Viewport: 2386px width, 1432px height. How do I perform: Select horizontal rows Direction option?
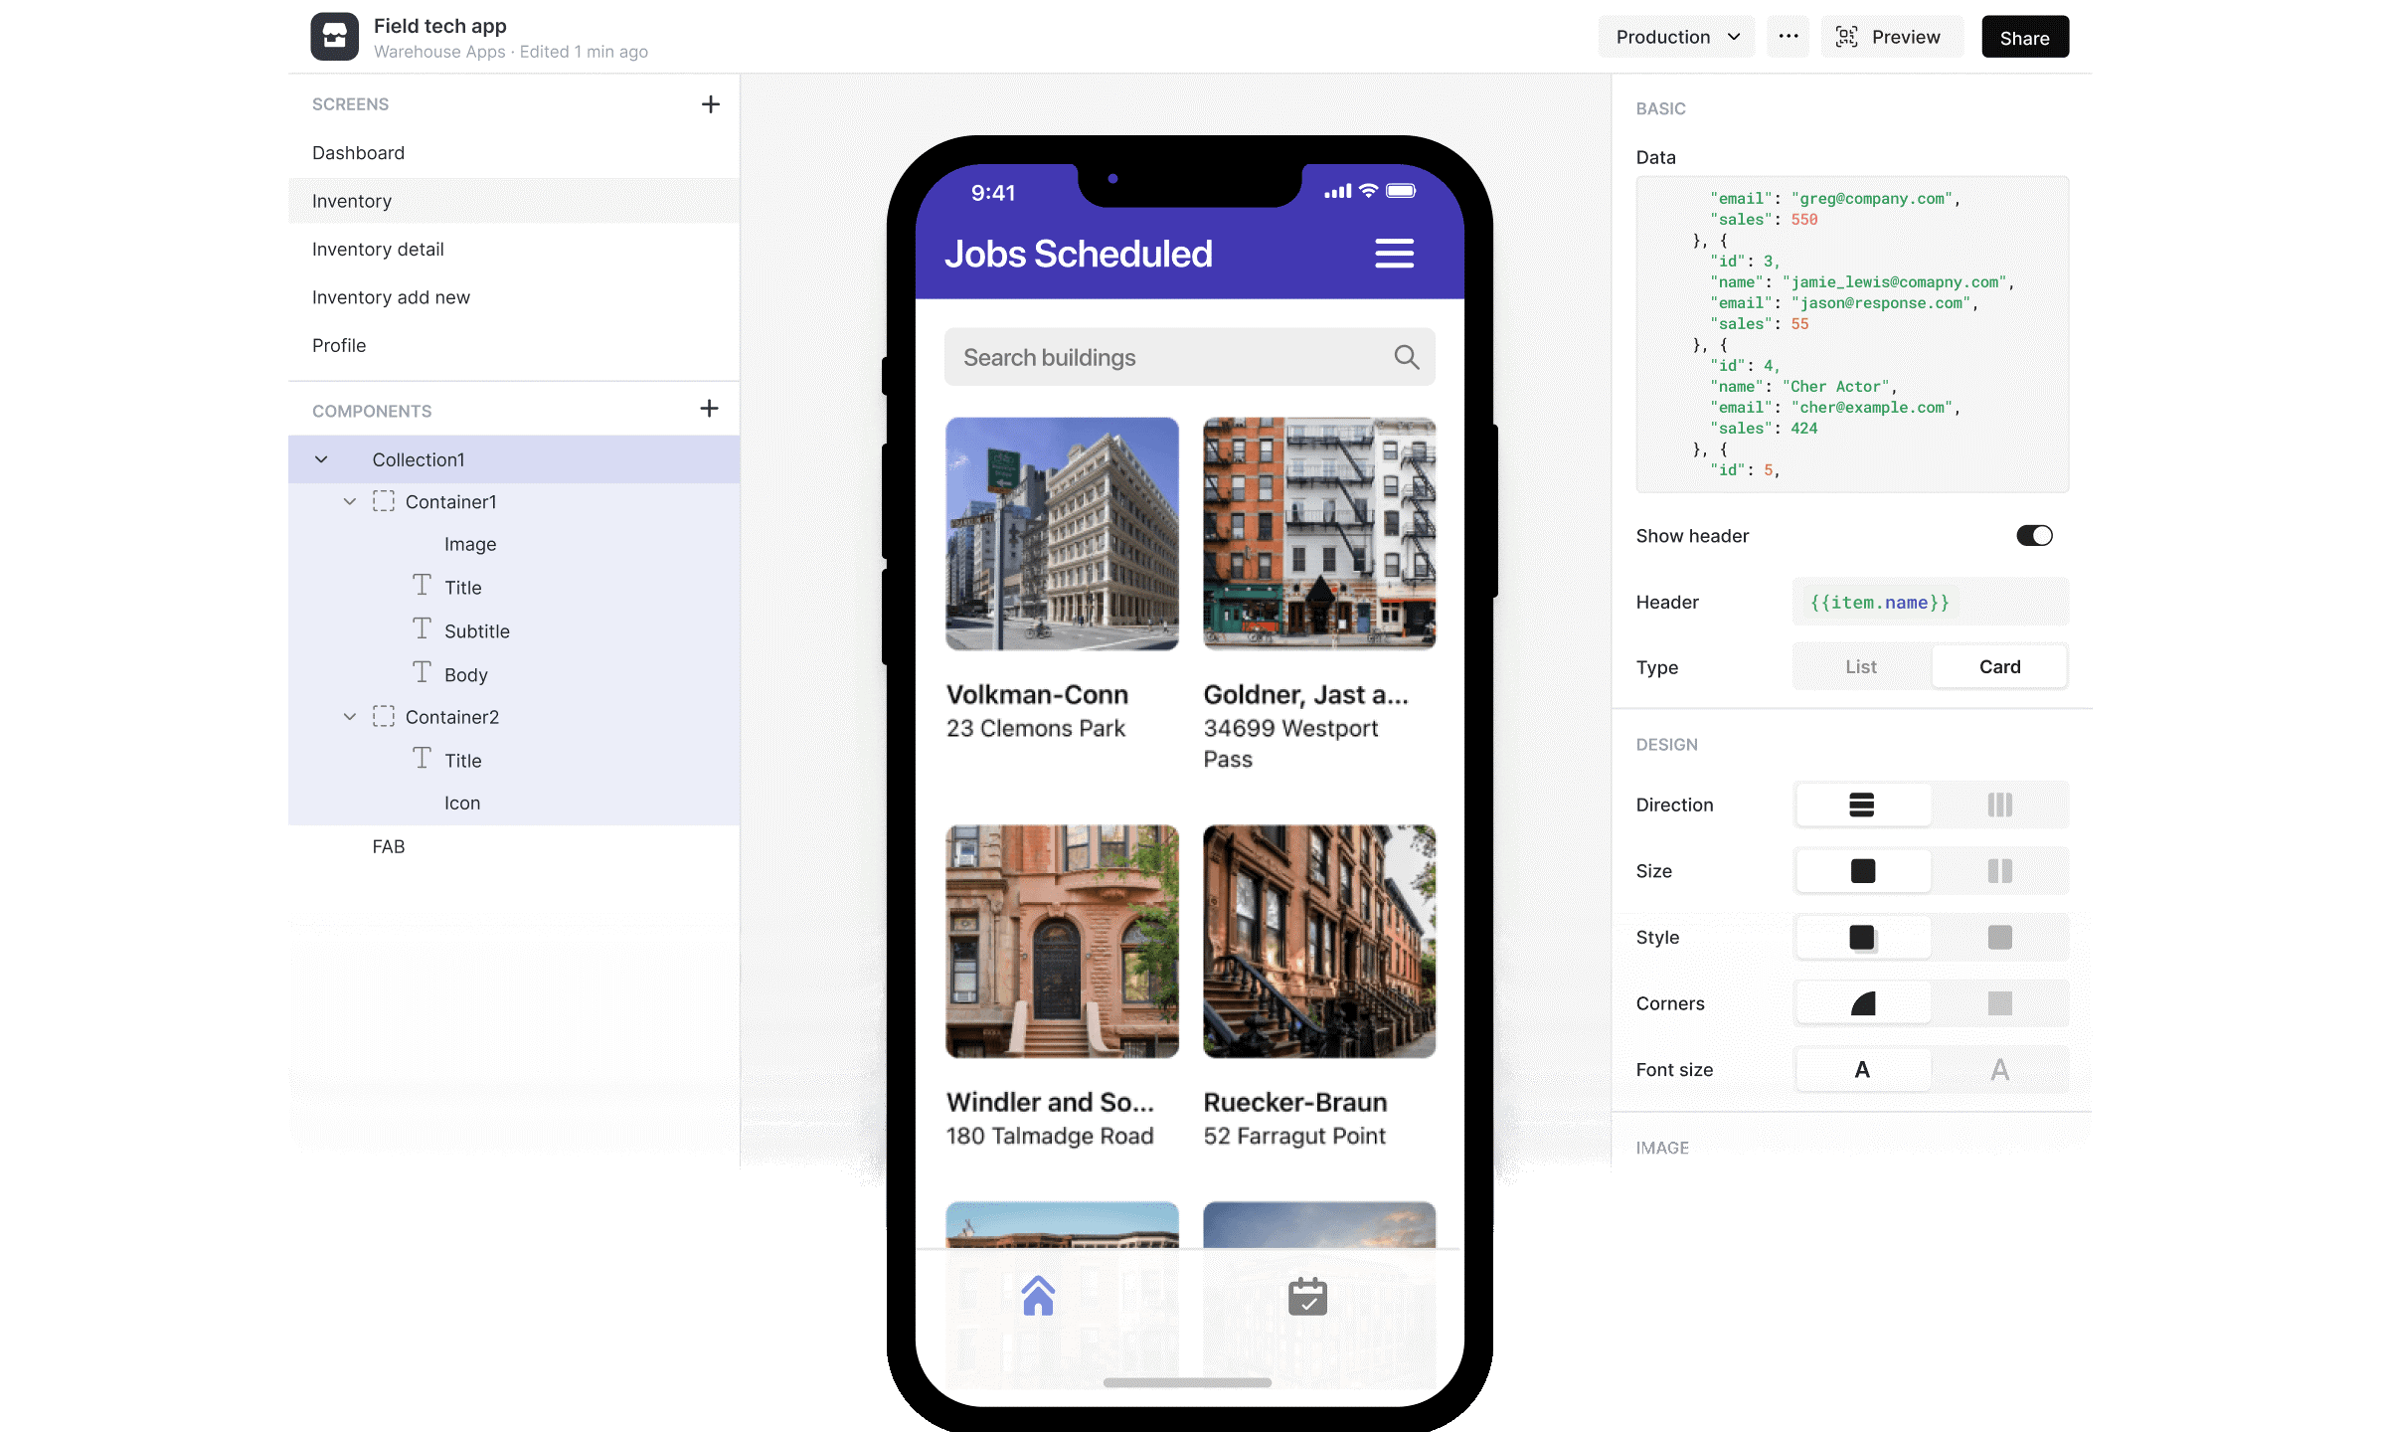[x=1862, y=805]
